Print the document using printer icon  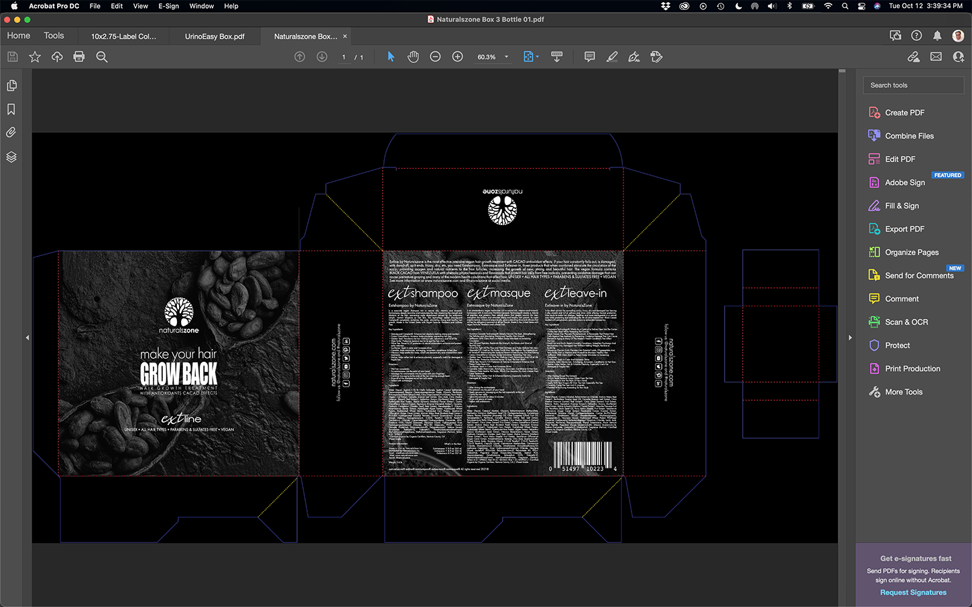(79, 57)
